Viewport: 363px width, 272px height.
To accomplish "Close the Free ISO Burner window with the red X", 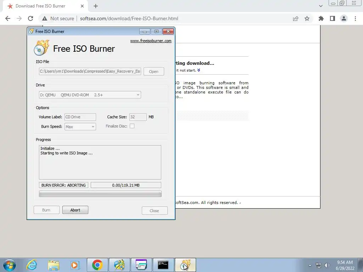I will (168, 32).
